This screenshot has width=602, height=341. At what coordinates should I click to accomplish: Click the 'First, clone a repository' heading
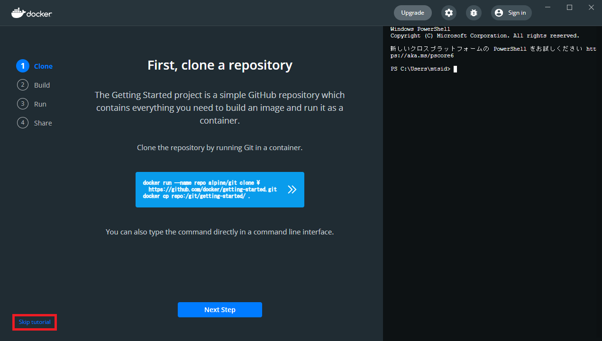point(220,65)
